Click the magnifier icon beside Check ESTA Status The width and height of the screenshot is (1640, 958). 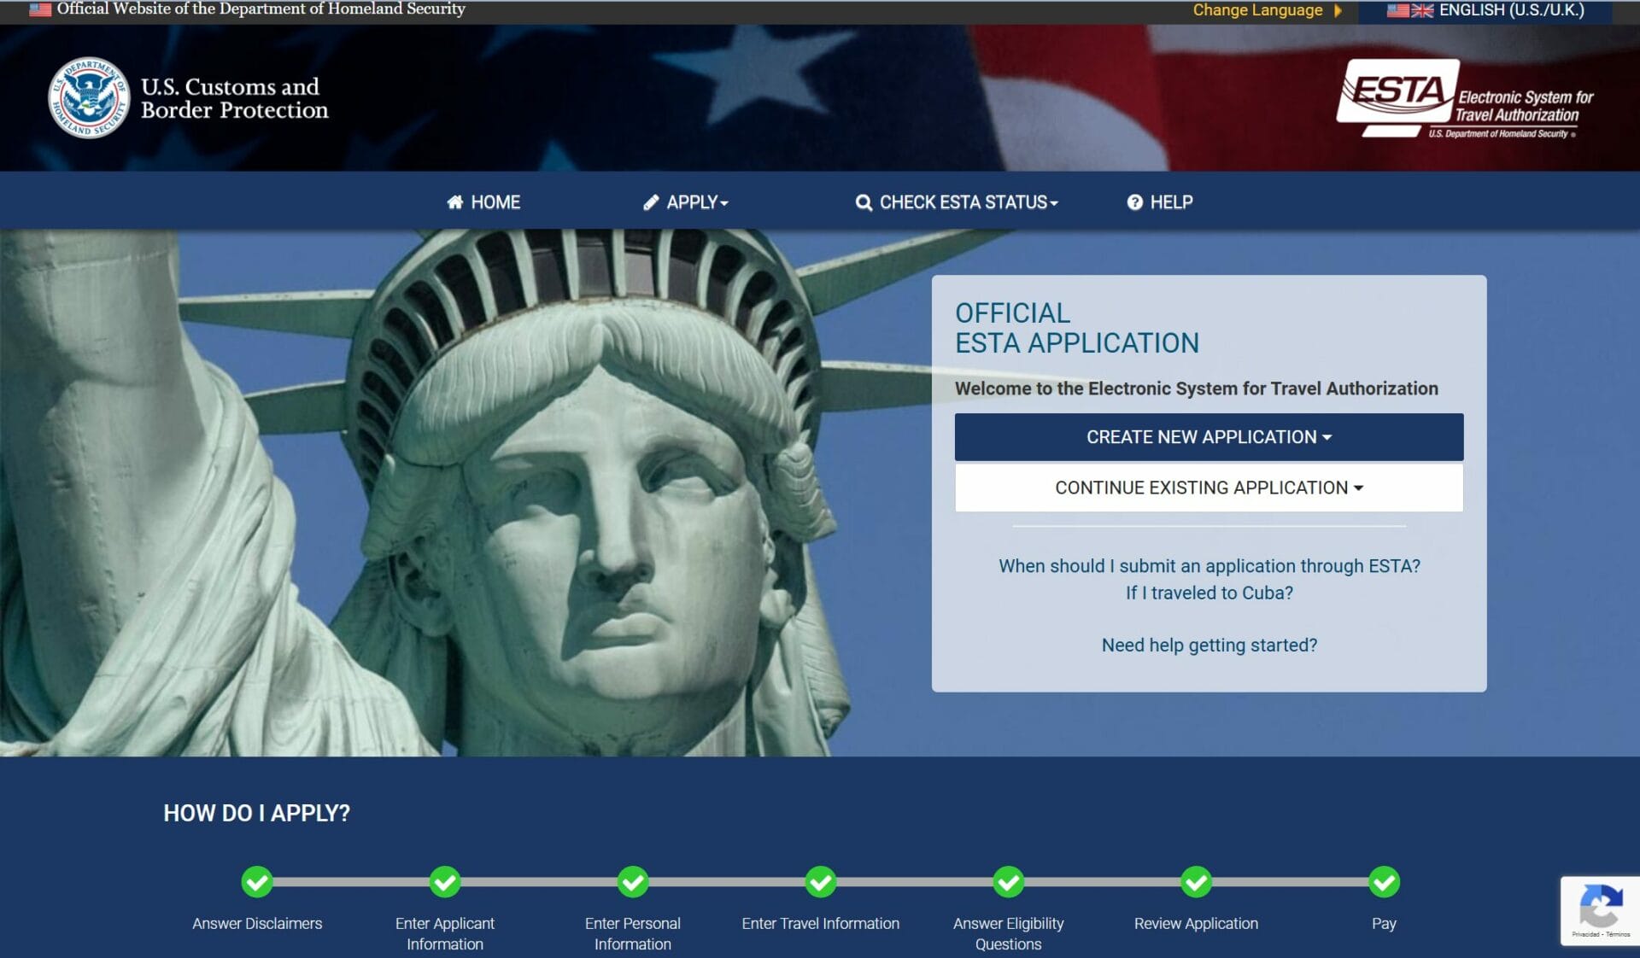click(864, 202)
